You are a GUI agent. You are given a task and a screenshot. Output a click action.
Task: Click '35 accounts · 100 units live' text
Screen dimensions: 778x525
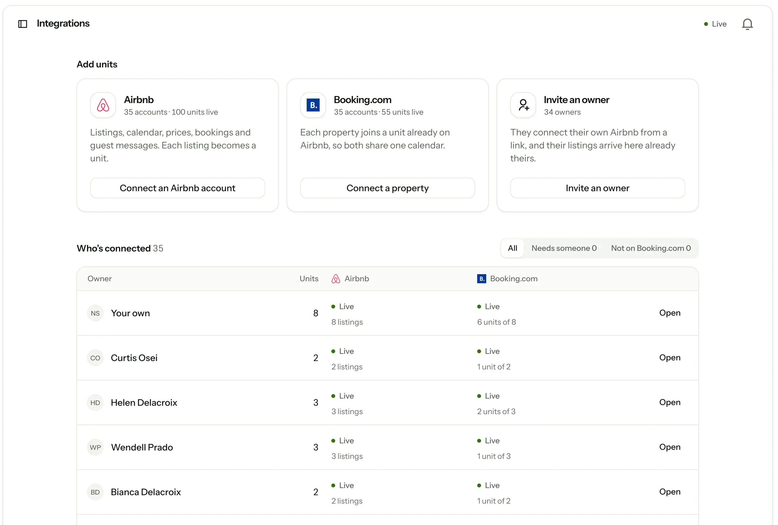click(171, 112)
